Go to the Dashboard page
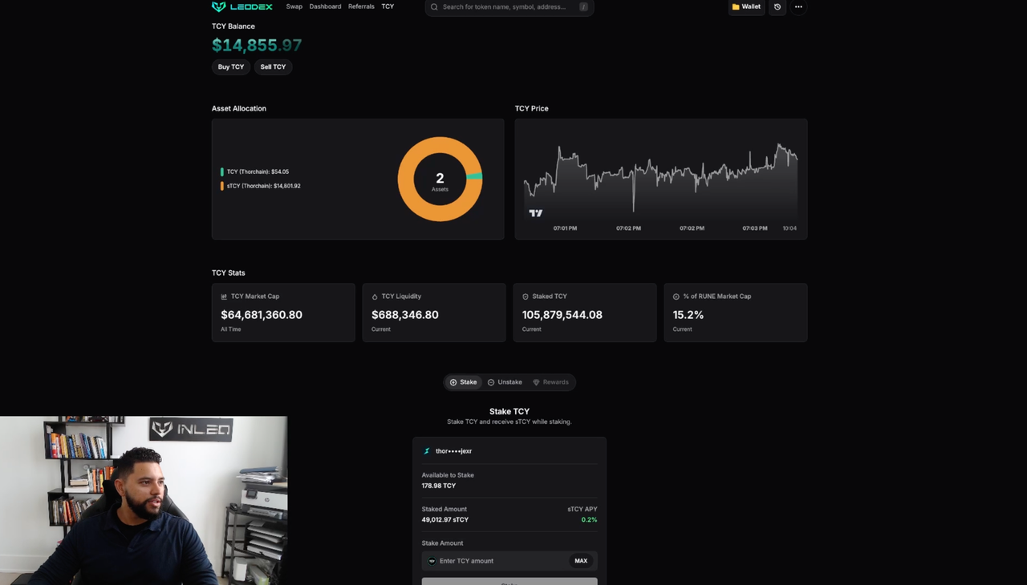The image size is (1027, 585). (325, 6)
